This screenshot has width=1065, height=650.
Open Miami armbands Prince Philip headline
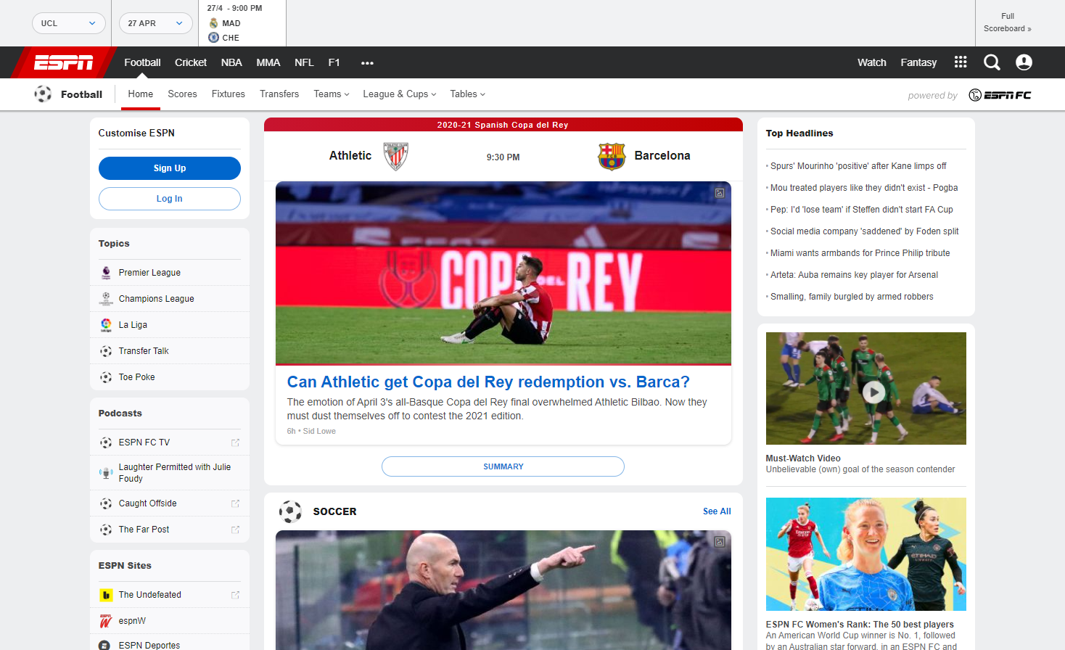860,253
